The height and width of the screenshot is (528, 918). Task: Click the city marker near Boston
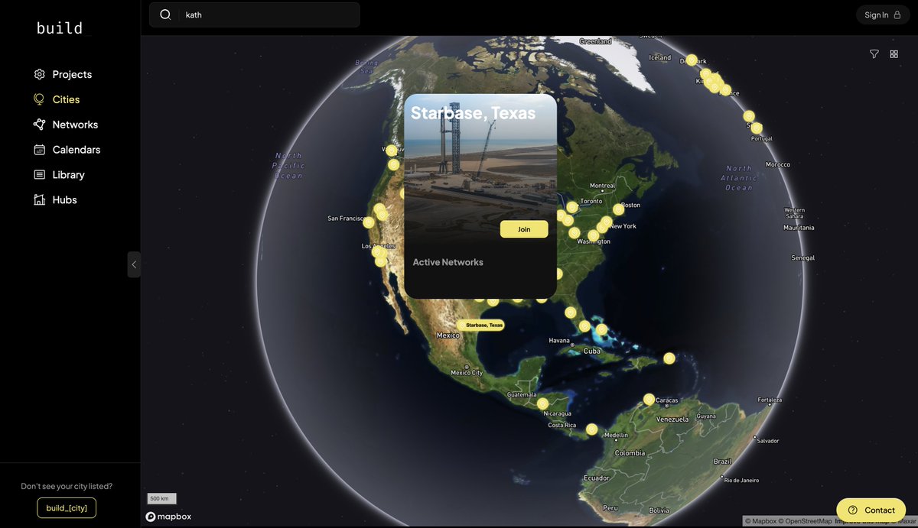click(618, 209)
